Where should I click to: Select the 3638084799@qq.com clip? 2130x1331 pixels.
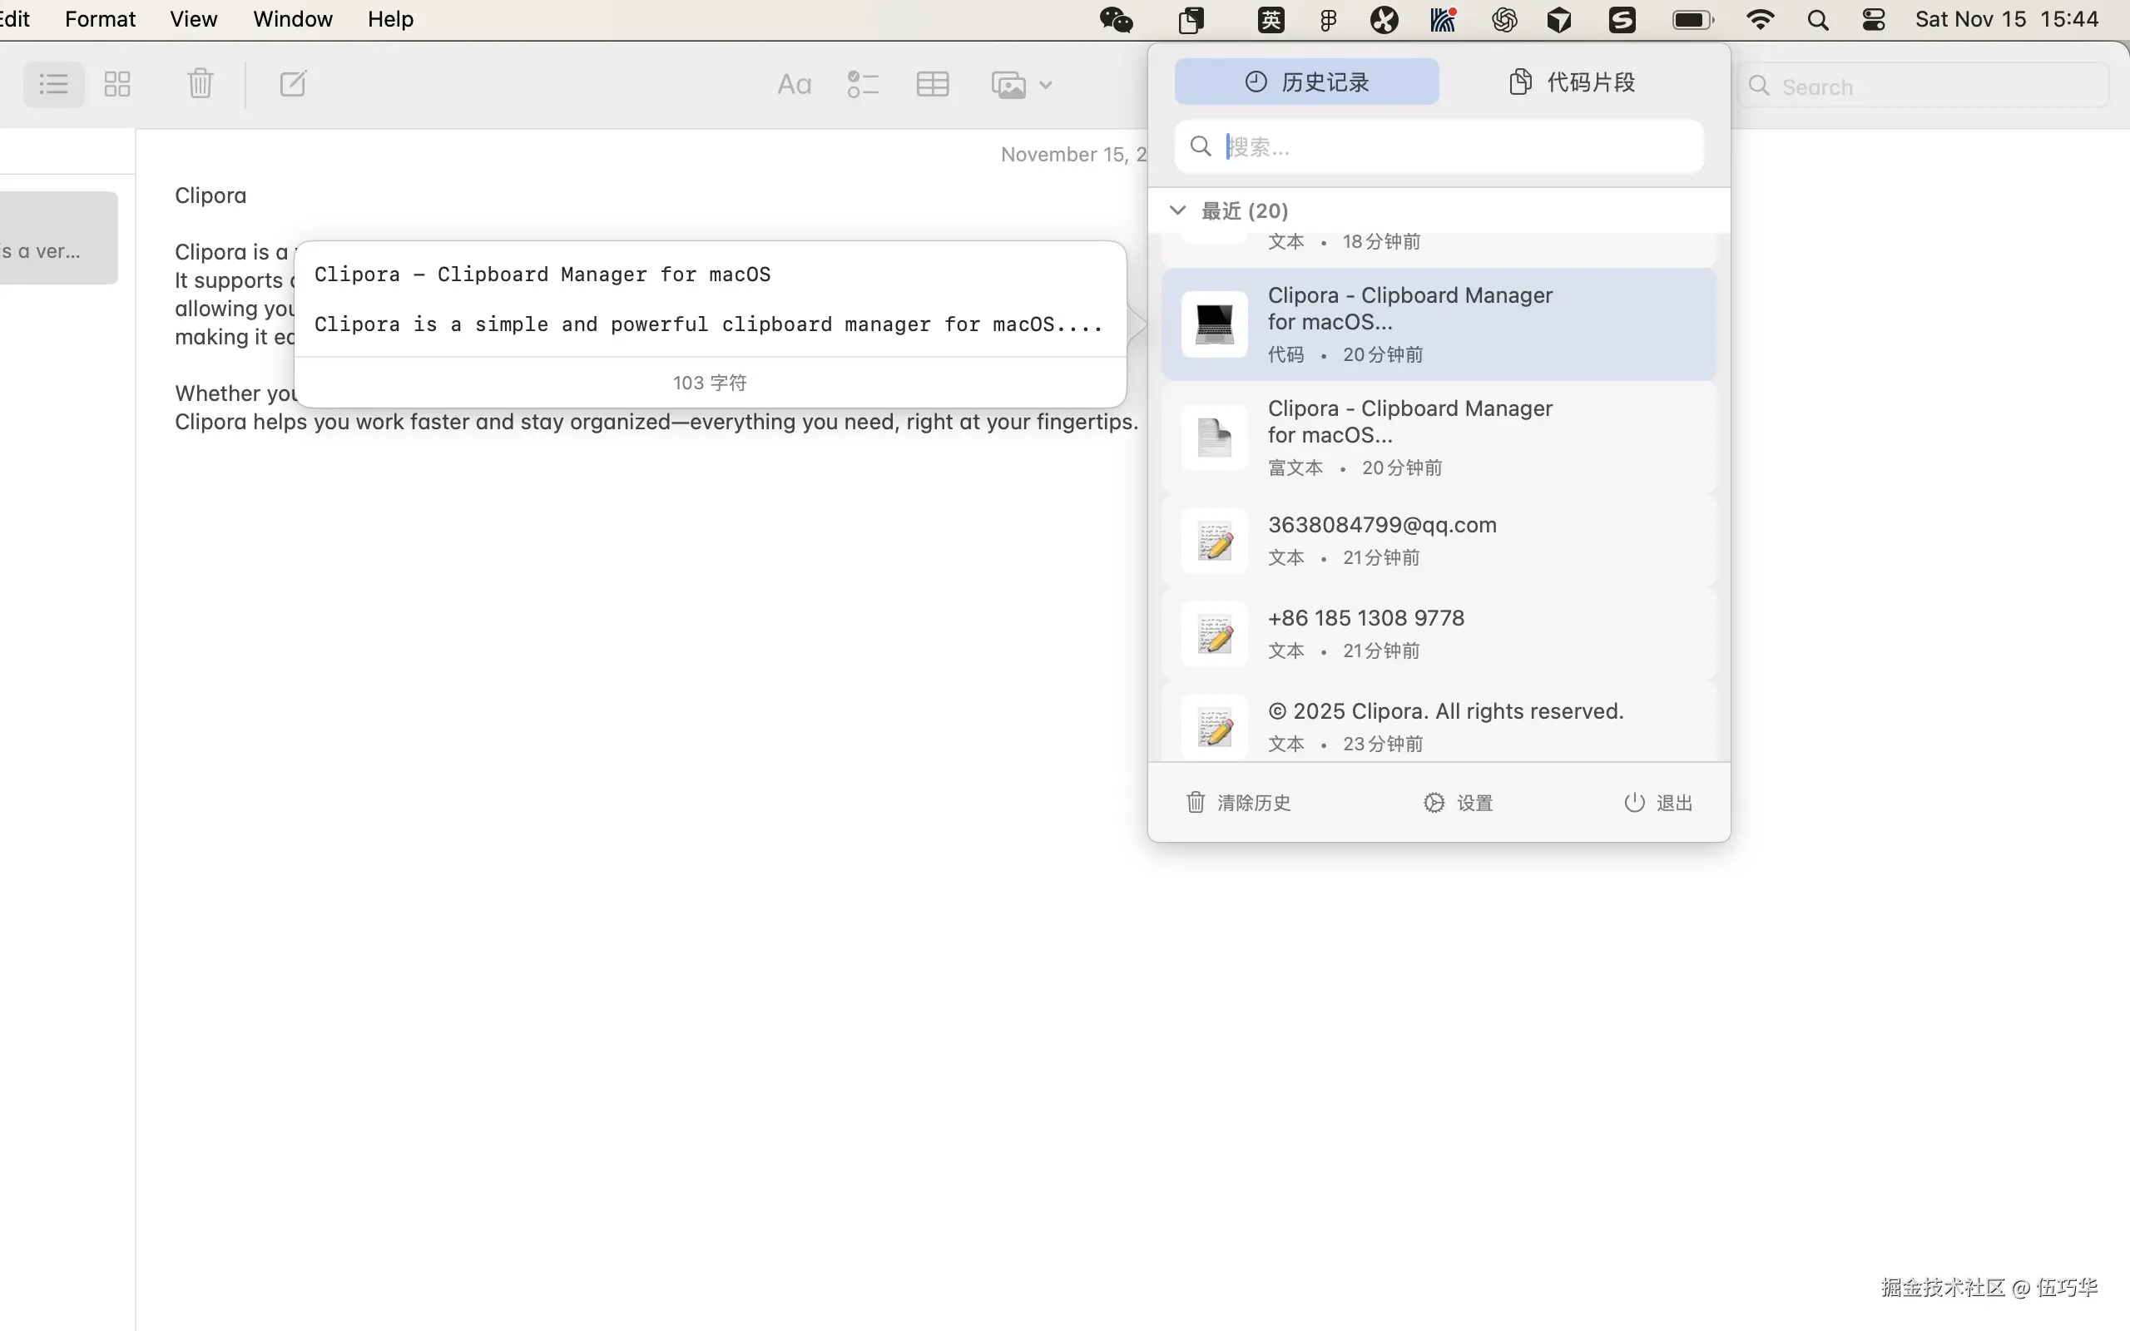coord(1439,541)
